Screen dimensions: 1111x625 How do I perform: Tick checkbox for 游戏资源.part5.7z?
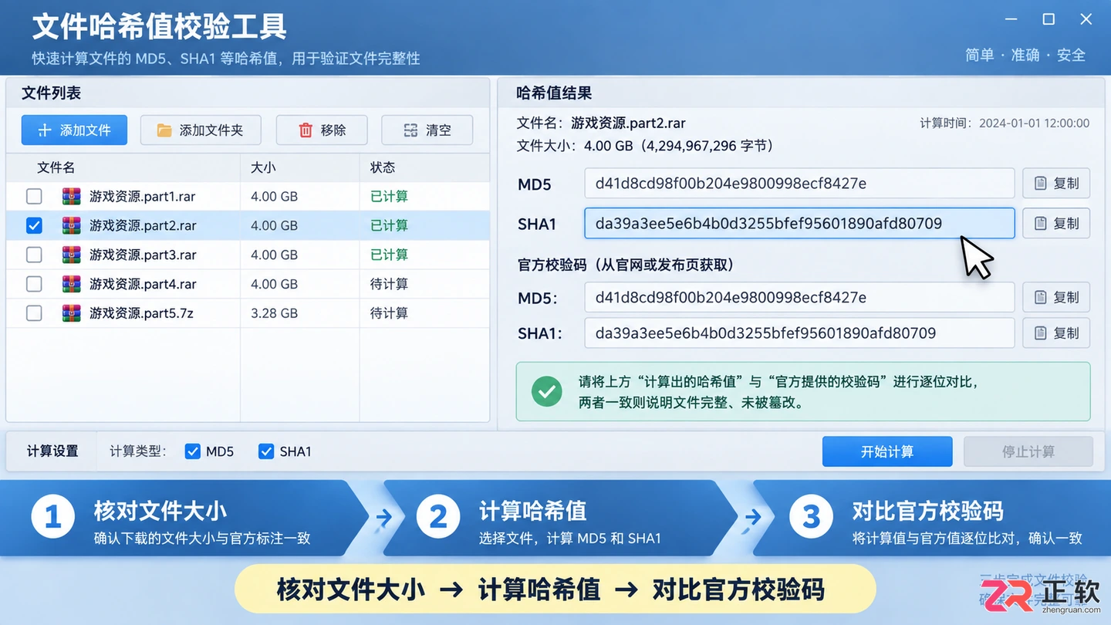click(34, 313)
